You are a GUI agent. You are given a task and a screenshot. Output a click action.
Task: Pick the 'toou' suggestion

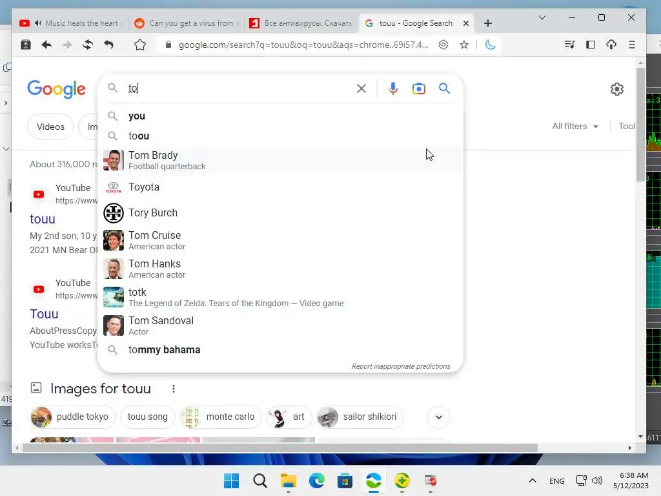click(x=280, y=136)
